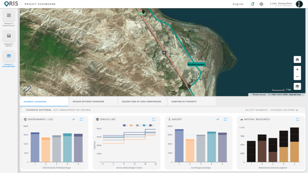Open the Project Input sidebar icon
The image size is (308, 173).
pyautogui.click(x=9, y=36)
